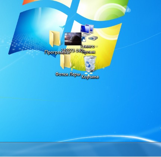Viewport: 161px width, 157px height.
Task: Select the Корзина recycle bin icon
Action: coord(90,64)
